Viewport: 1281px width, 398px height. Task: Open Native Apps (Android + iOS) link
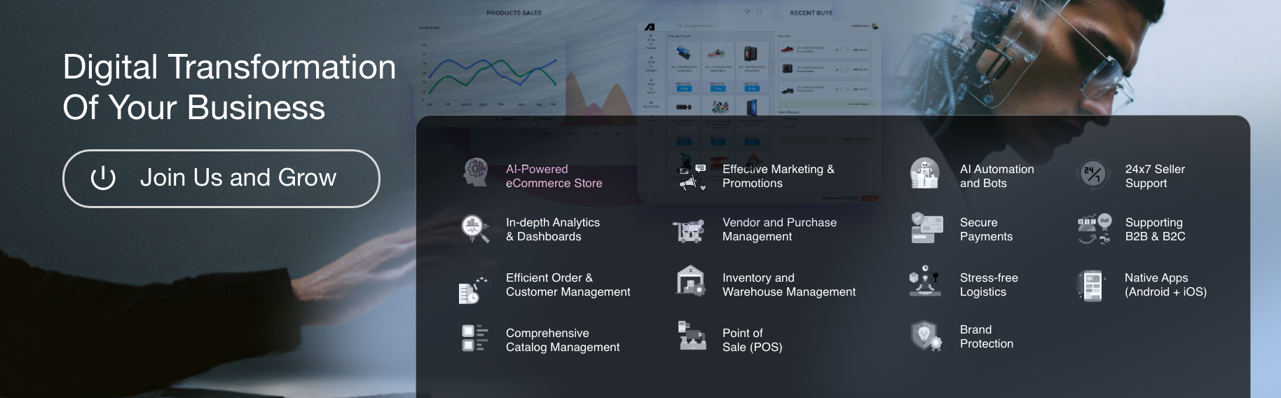click(x=1165, y=285)
